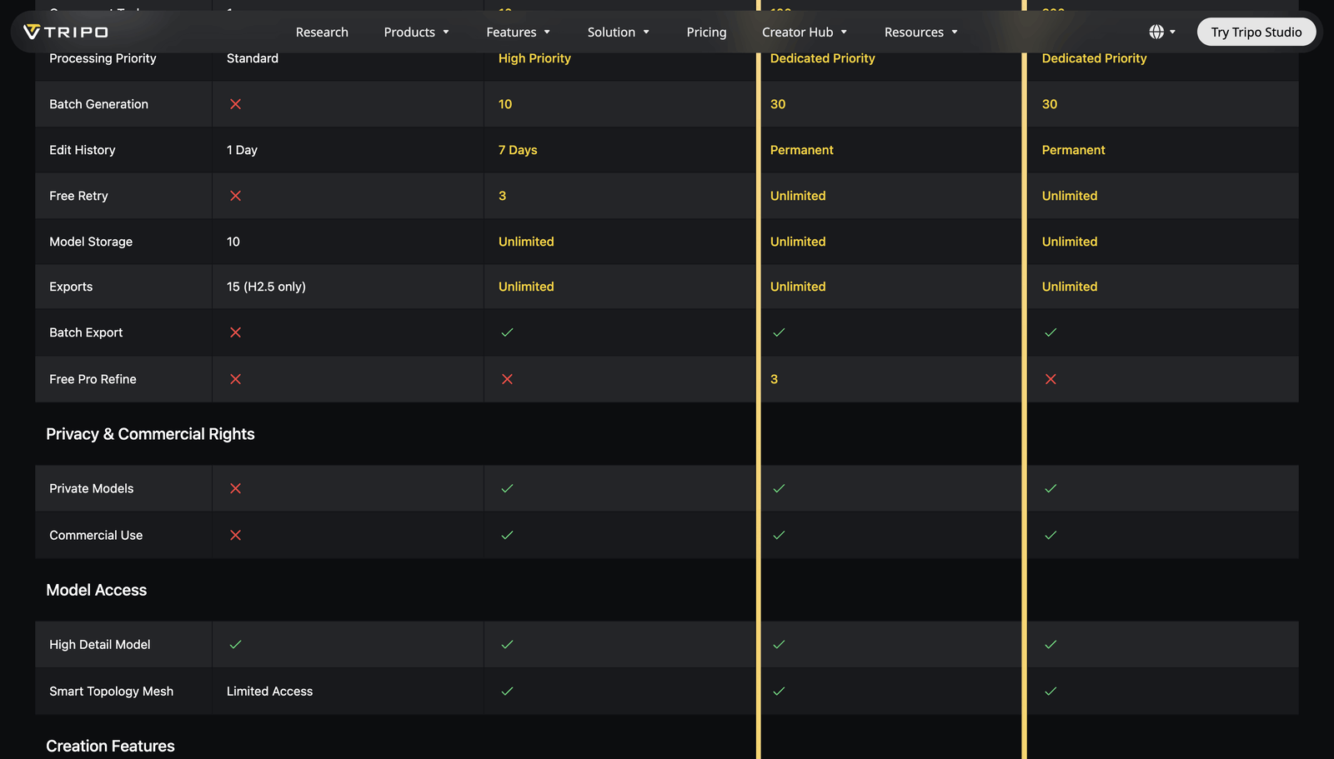Click the Standard processing priority cell

pyautogui.click(x=253, y=58)
